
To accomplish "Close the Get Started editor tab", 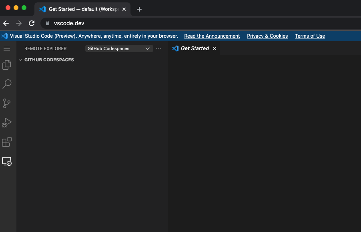I will [x=215, y=48].
